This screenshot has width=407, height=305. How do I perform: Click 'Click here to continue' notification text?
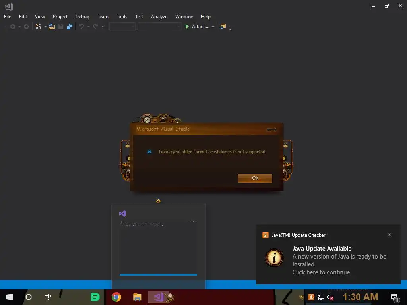coord(322,272)
